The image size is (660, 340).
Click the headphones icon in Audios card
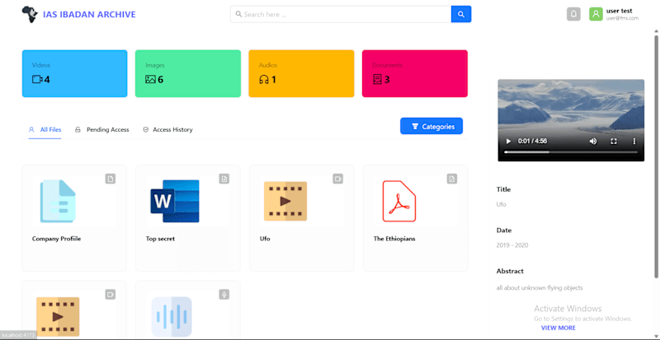click(x=264, y=79)
